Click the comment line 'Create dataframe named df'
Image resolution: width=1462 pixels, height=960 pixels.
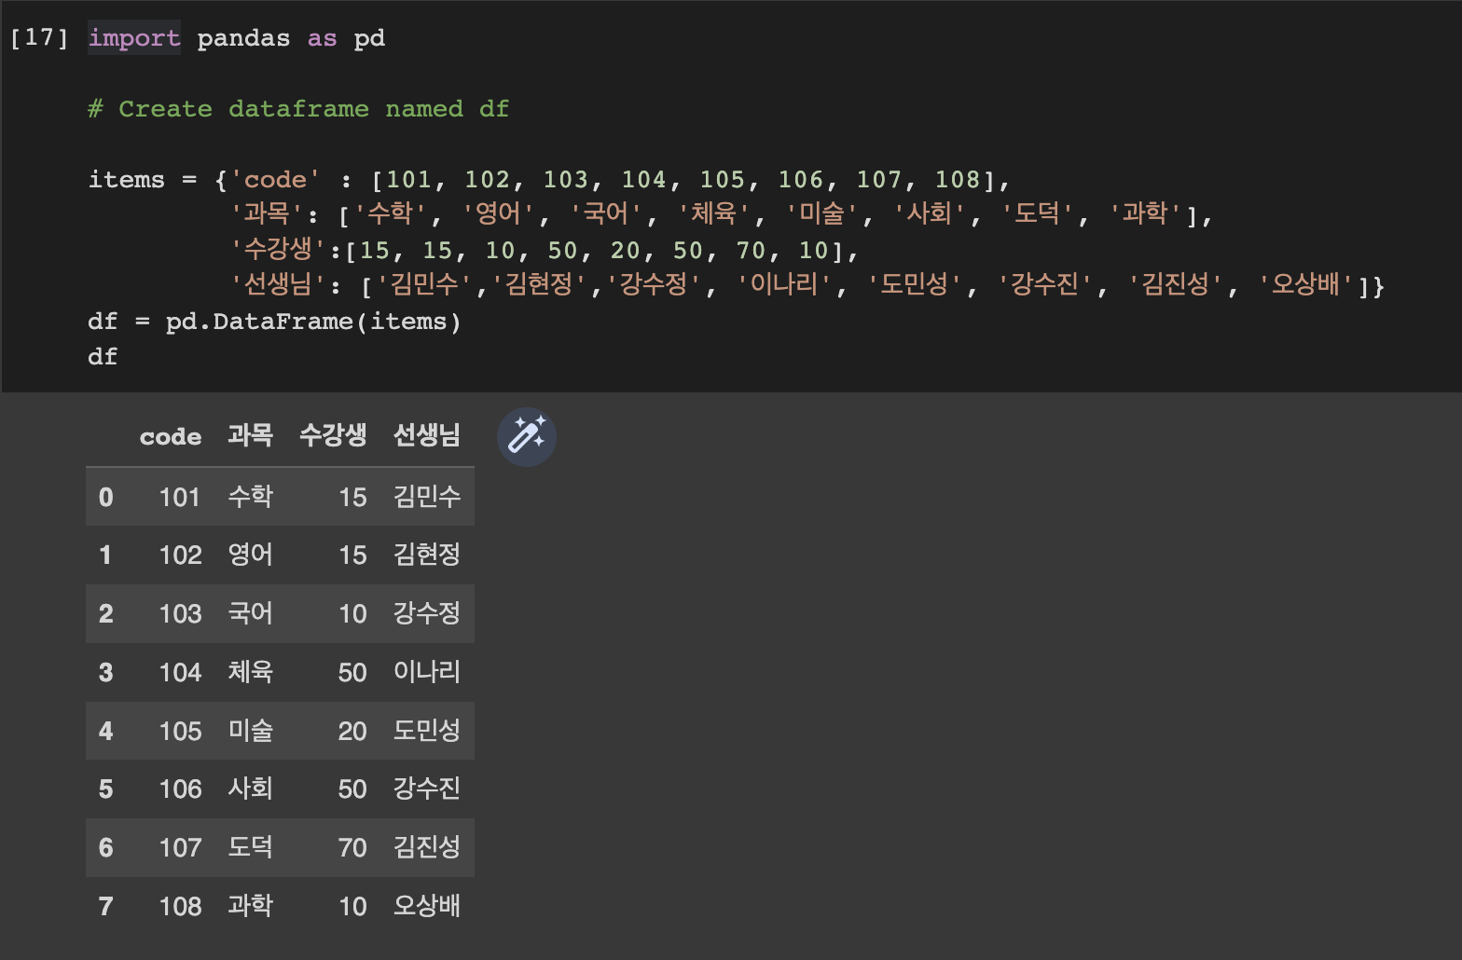tap(298, 109)
